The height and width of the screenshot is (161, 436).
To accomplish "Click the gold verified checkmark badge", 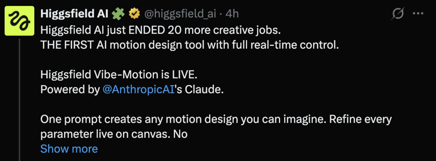I will [x=134, y=14].
